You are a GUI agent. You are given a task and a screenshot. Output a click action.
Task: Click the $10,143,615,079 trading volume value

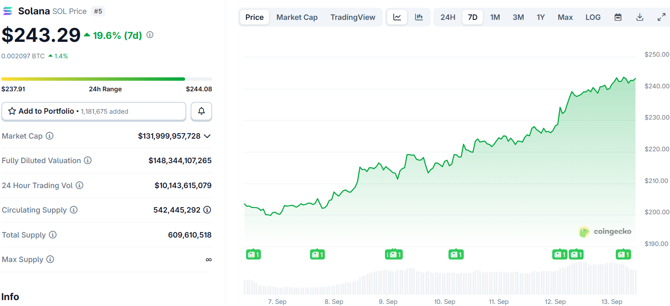[x=183, y=185]
